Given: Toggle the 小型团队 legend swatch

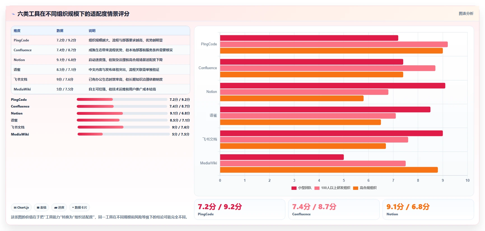Looking at the screenshot, I should [x=294, y=188].
